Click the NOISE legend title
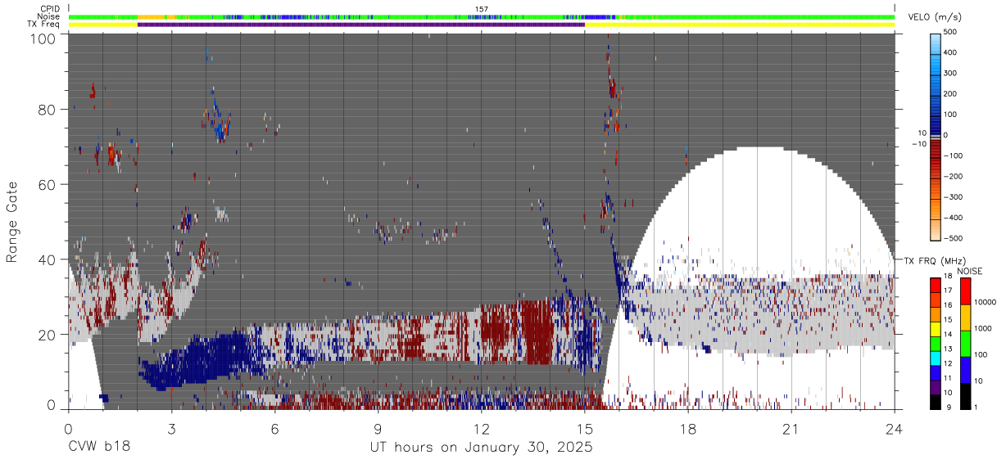This screenshot has width=1006, height=464. tap(971, 271)
